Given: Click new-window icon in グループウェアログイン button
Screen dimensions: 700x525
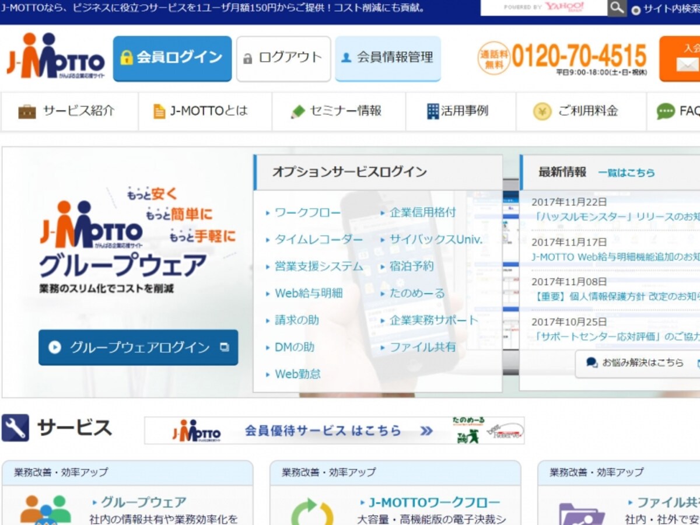Looking at the screenshot, I should [x=225, y=348].
